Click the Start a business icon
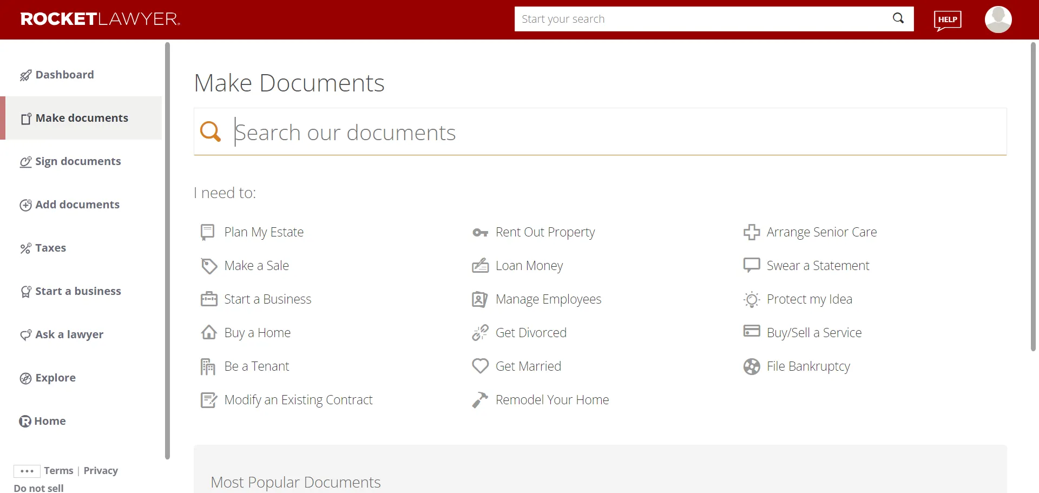The width and height of the screenshot is (1039, 493). click(x=24, y=291)
